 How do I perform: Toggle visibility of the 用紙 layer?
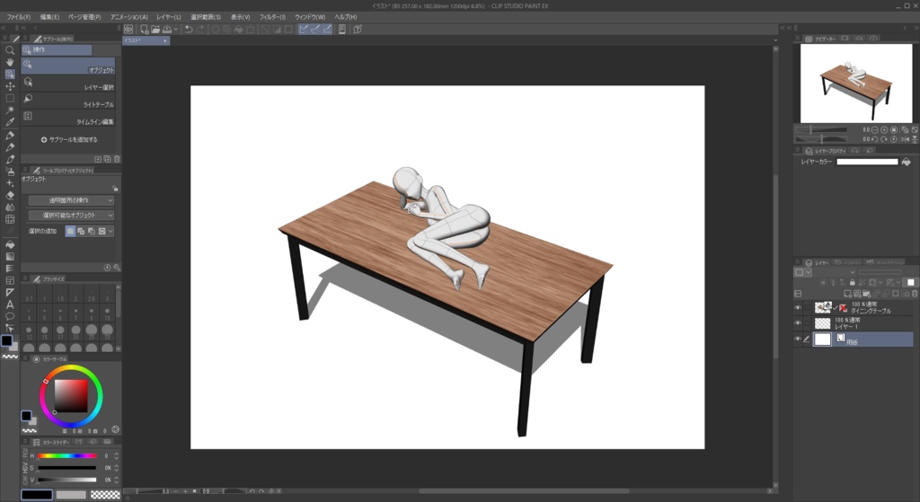(797, 339)
